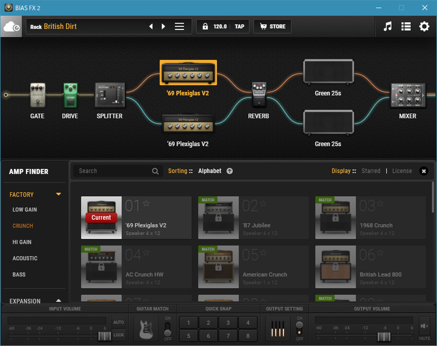437x346 pixels.
Task: Go to next preset arrow
Action: click(x=163, y=26)
